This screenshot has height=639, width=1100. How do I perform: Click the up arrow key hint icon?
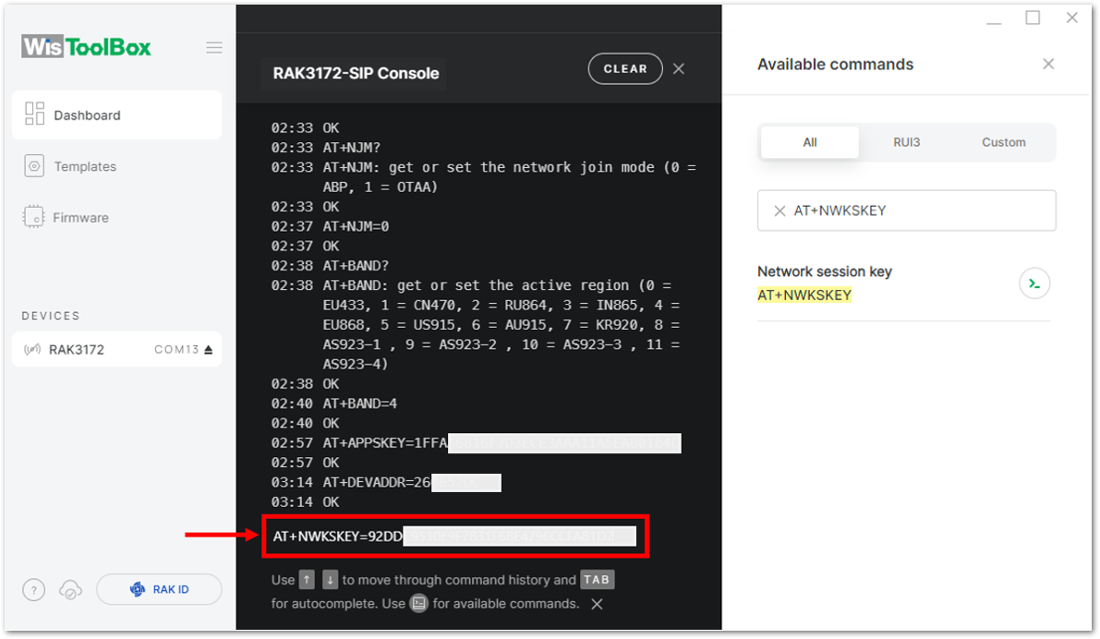(307, 579)
